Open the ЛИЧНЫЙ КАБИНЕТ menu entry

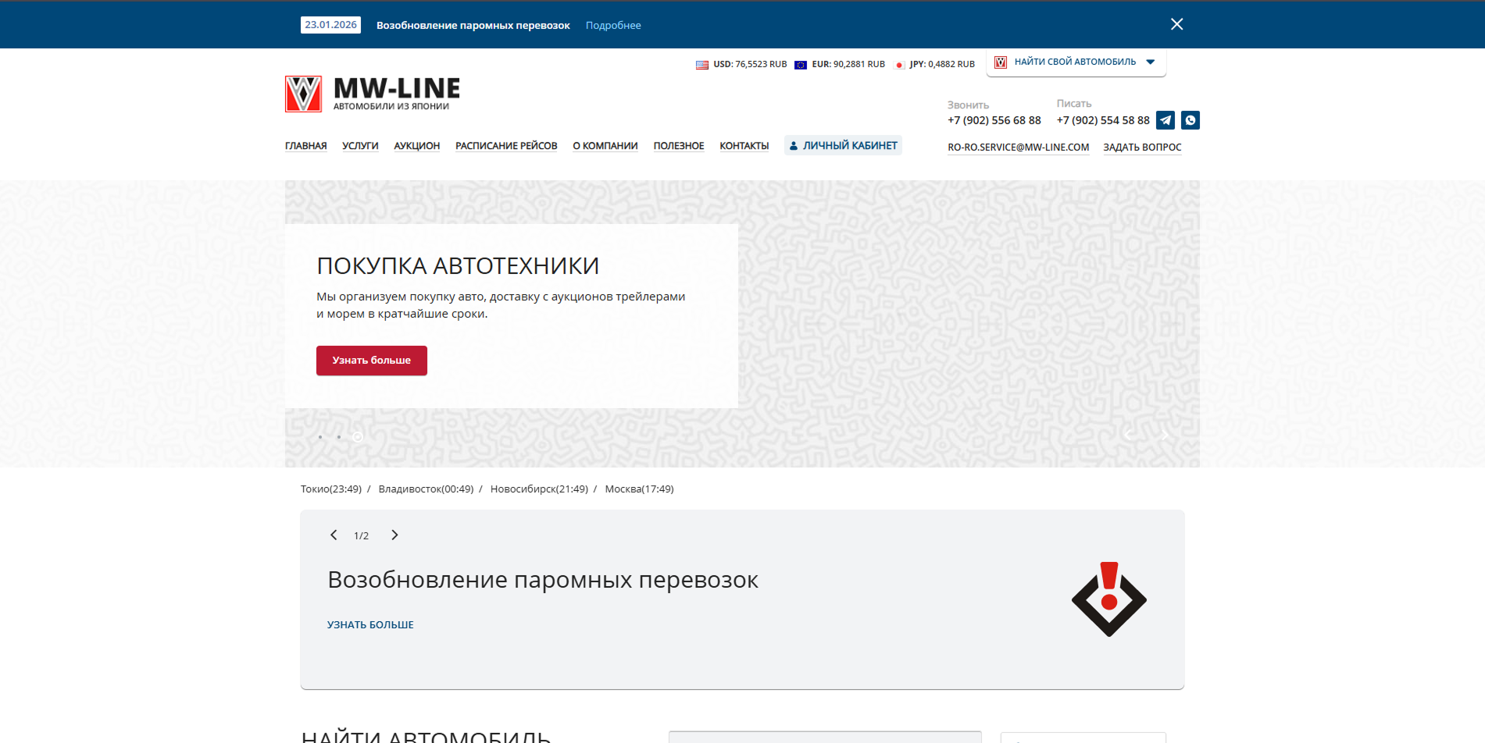click(x=843, y=144)
